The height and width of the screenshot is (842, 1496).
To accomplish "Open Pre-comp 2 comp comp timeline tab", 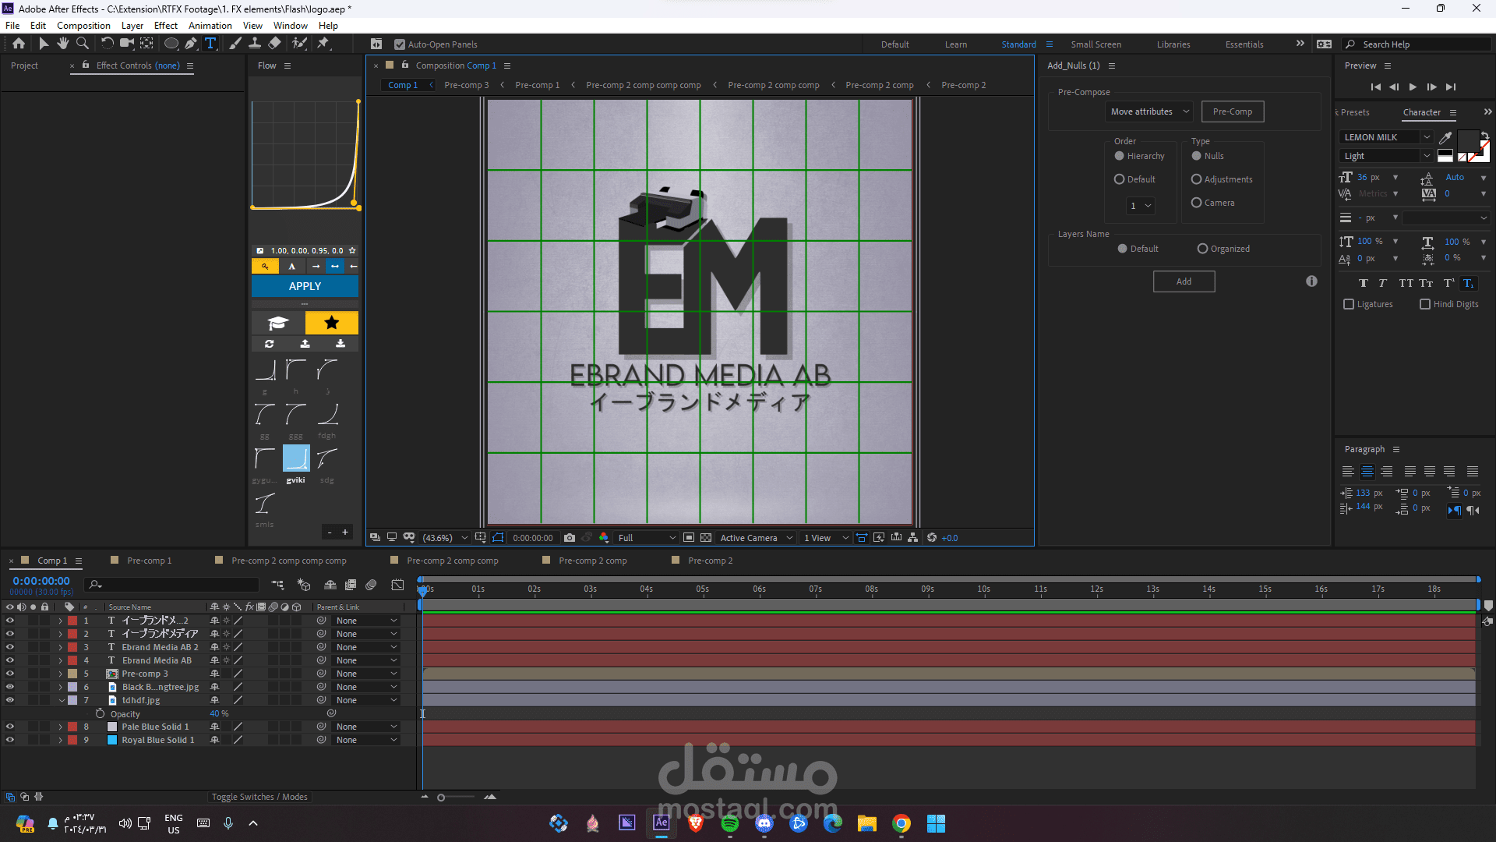I will [x=452, y=561].
